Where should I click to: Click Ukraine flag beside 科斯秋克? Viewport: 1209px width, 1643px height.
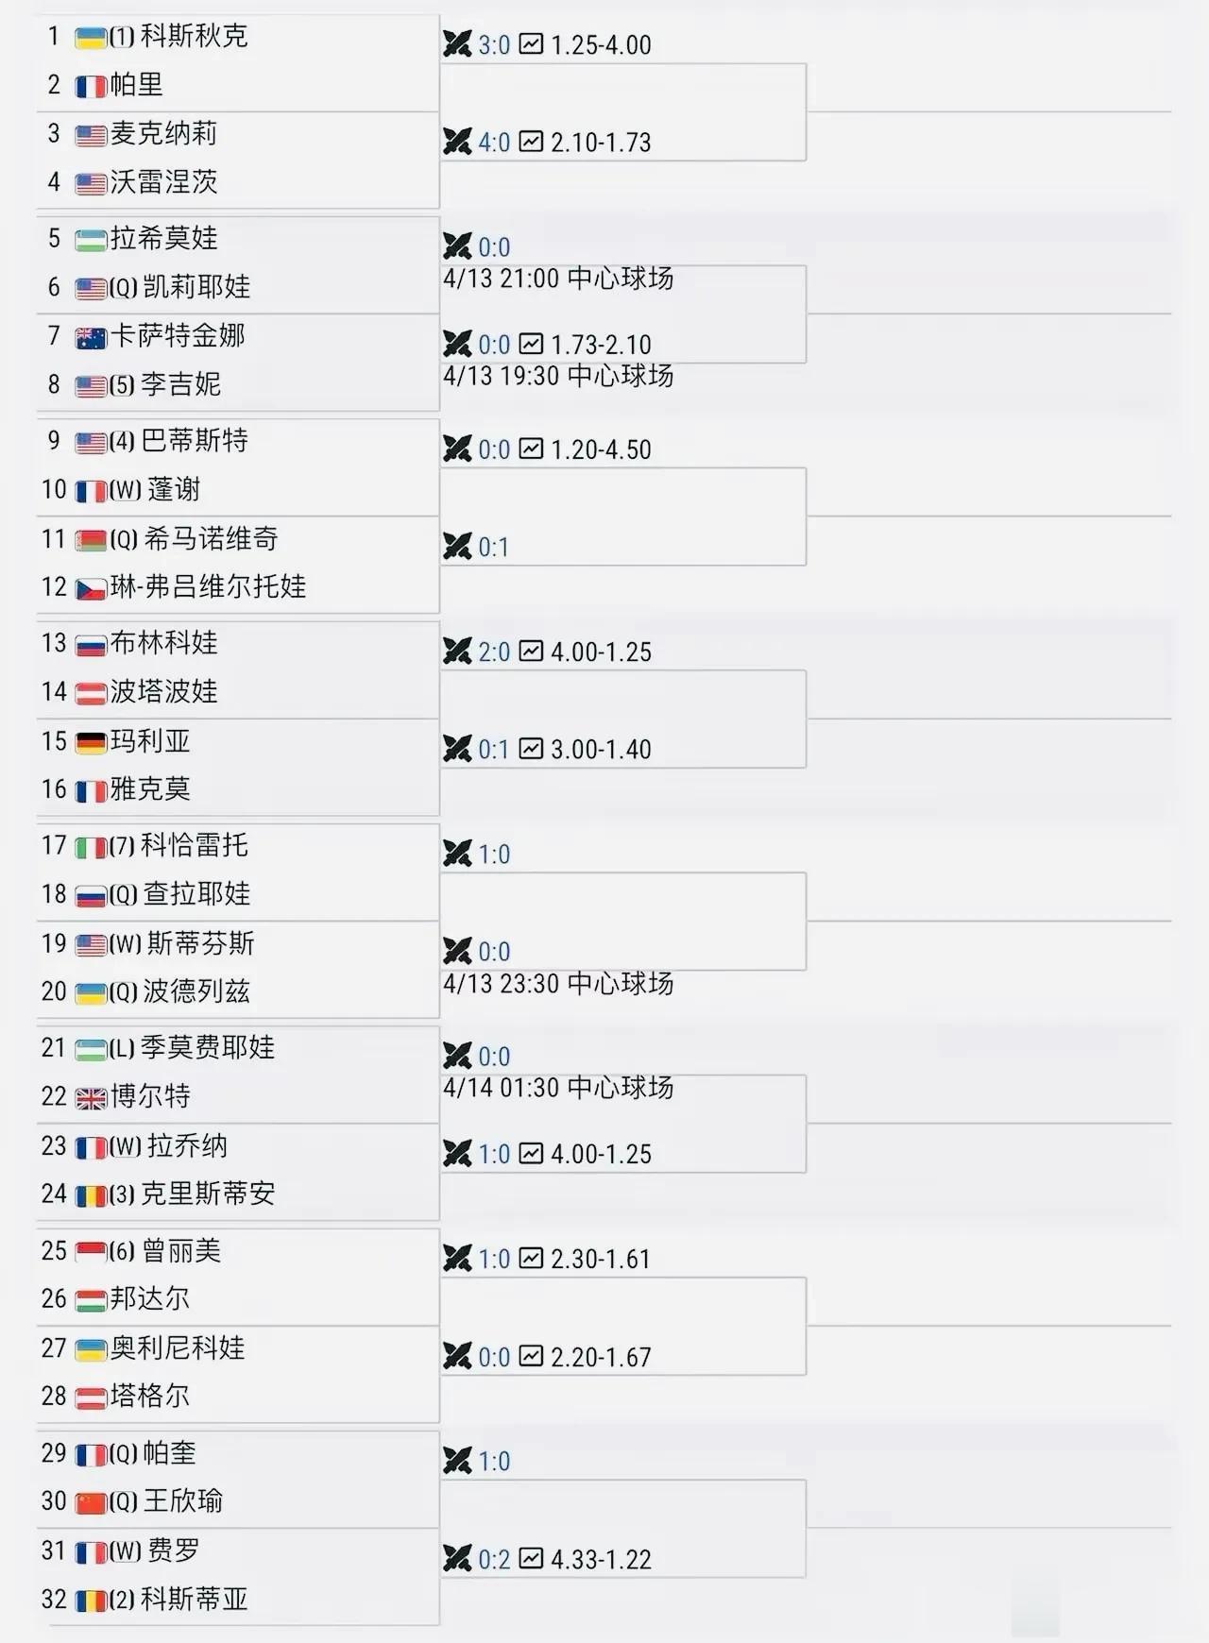pos(91,38)
